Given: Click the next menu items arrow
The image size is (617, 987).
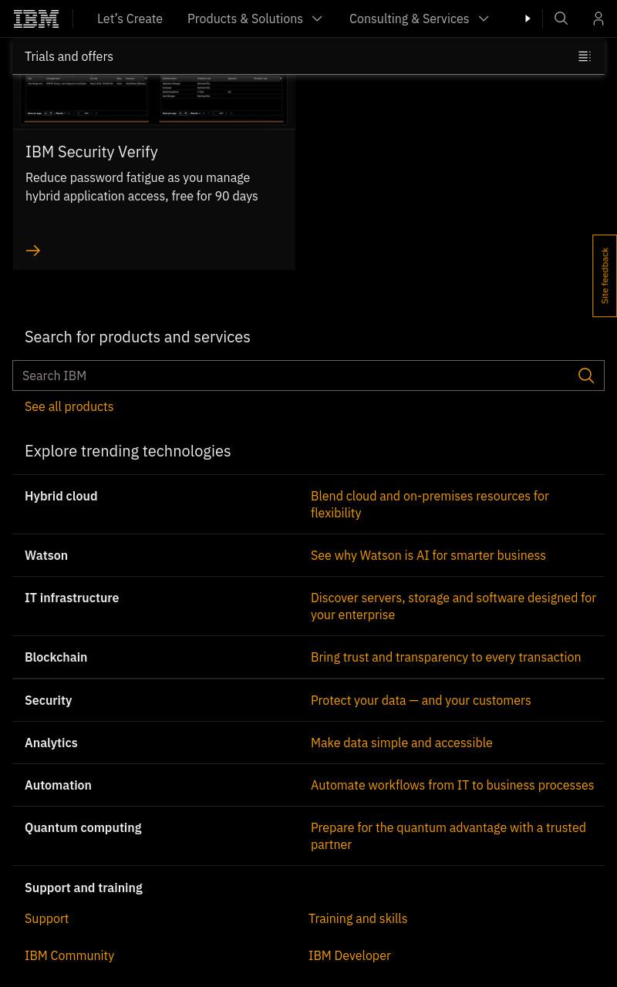Looking at the screenshot, I should (528, 19).
